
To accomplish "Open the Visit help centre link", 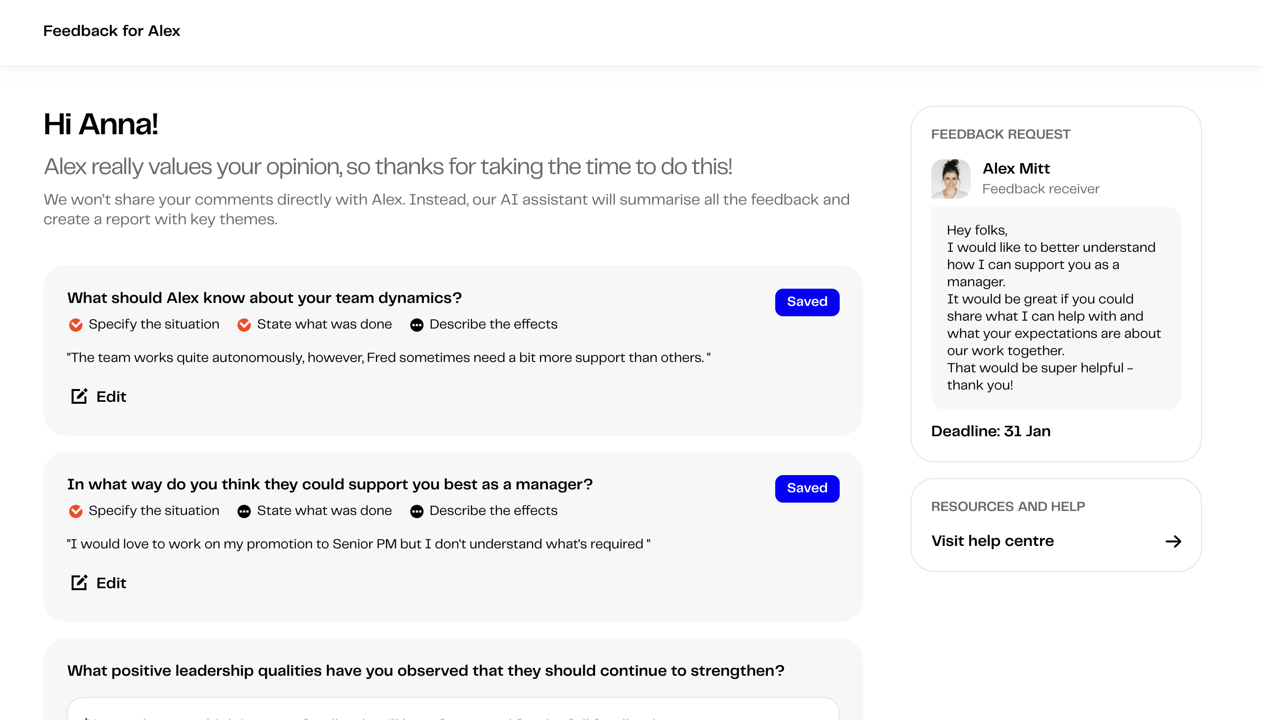I will (1056, 541).
